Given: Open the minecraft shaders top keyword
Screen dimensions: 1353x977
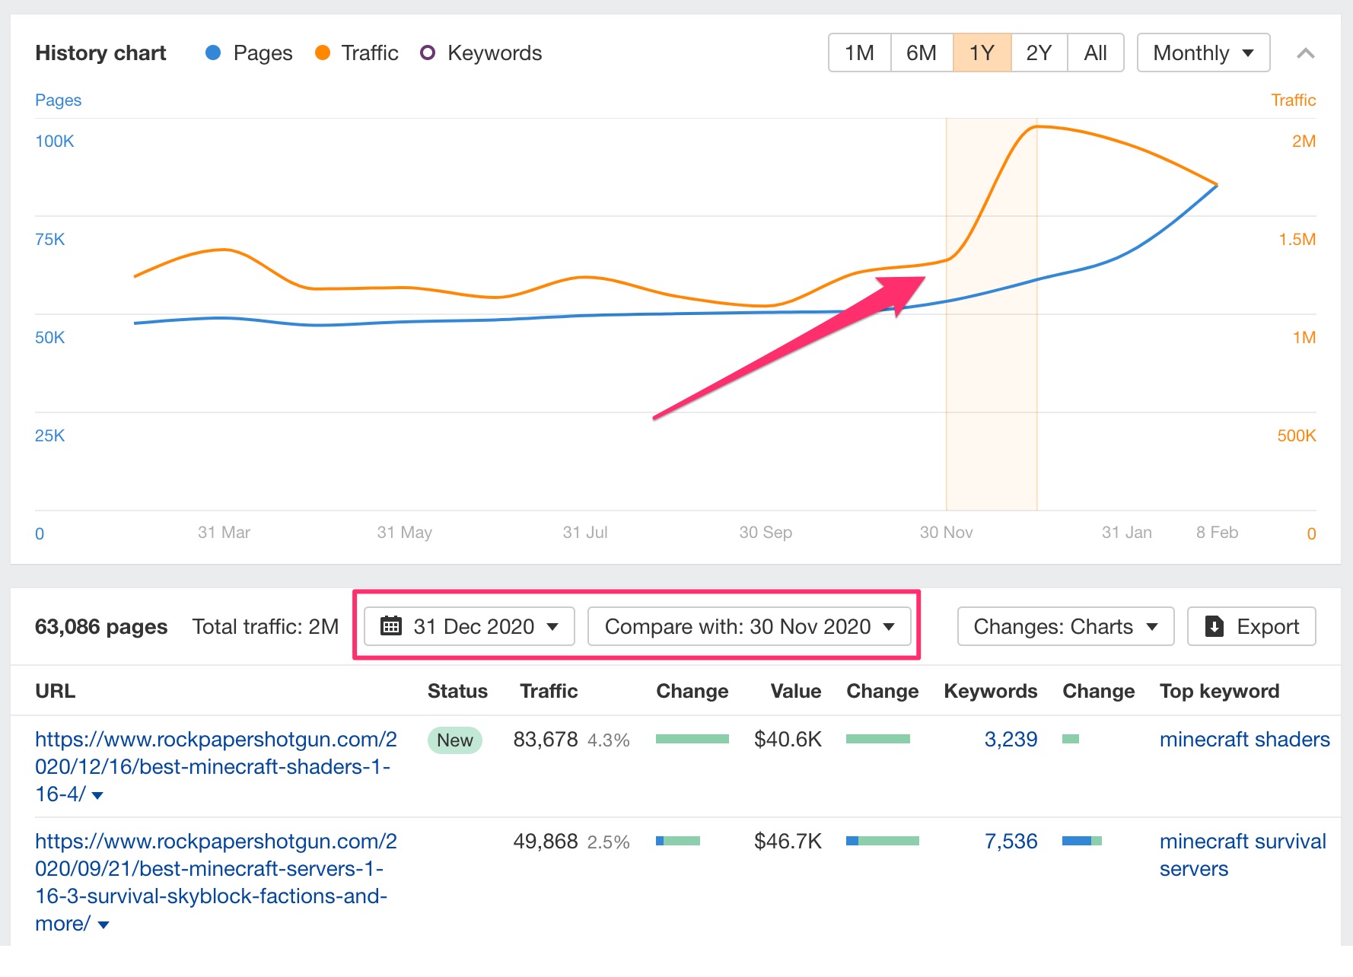Looking at the screenshot, I should [x=1244, y=740].
